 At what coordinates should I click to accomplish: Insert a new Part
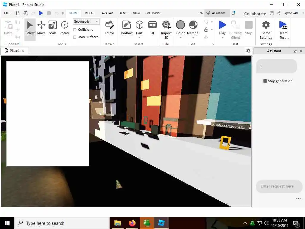point(139,27)
